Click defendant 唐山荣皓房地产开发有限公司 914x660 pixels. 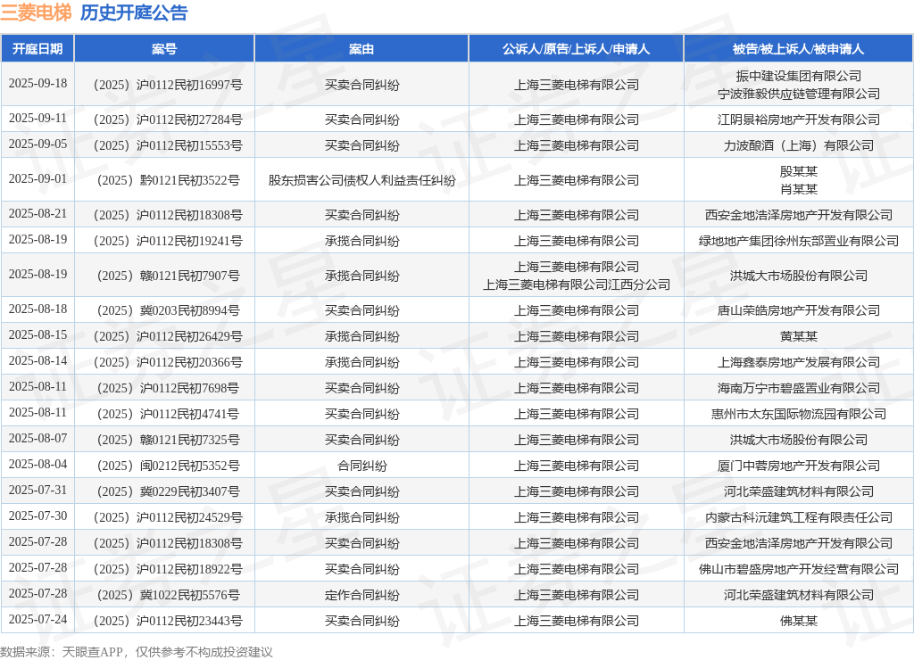coord(799,311)
